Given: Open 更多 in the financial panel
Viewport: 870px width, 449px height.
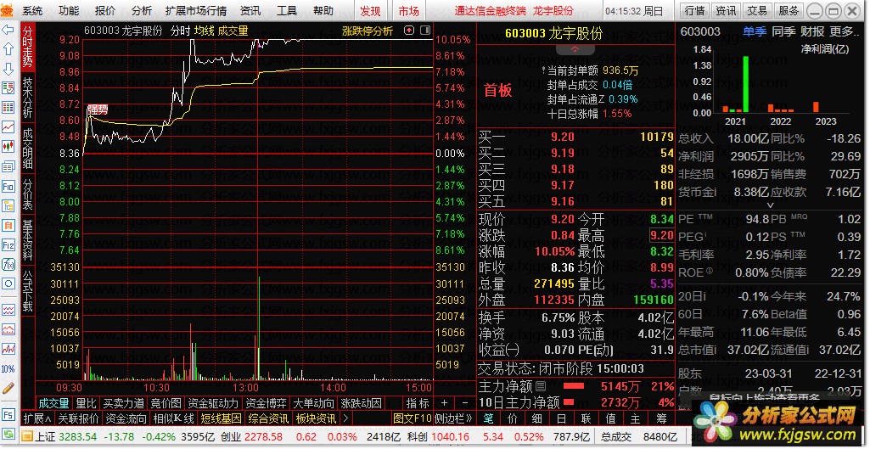Looking at the screenshot, I should click(842, 31).
